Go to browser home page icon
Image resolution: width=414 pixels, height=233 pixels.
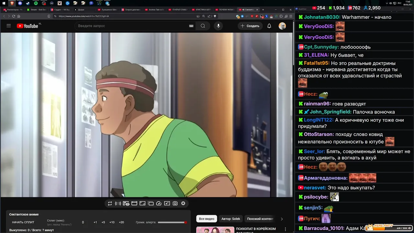point(18,16)
